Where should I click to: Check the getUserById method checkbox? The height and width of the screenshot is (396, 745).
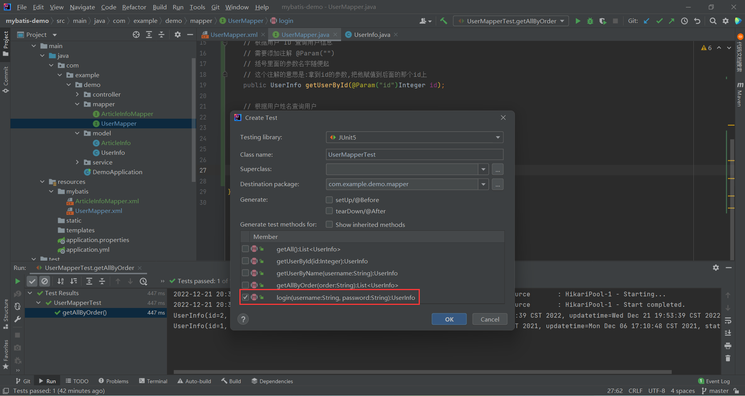(245, 261)
